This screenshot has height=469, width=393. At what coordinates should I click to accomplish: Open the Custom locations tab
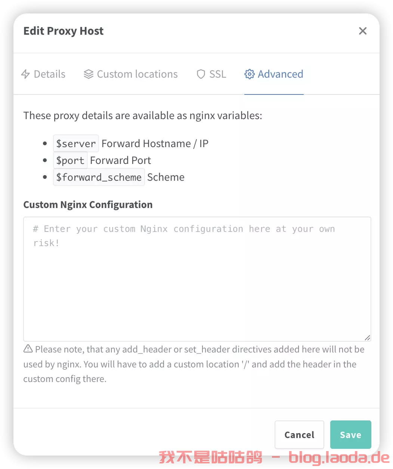(x=131, y=74)
